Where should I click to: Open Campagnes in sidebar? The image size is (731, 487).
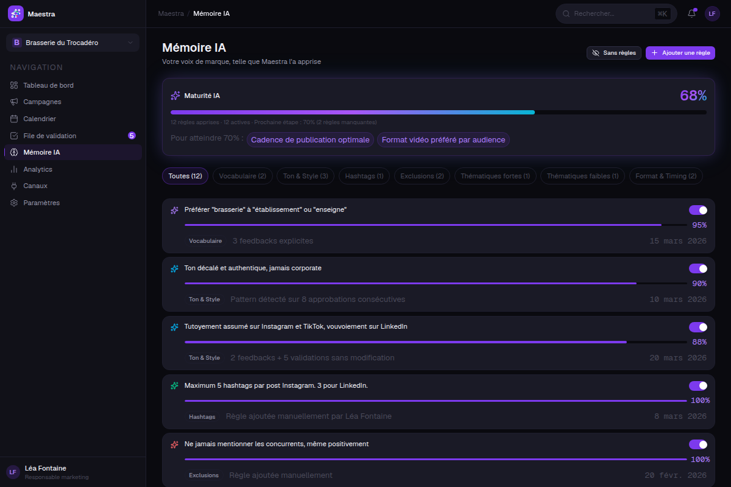(x=73, y=102)
